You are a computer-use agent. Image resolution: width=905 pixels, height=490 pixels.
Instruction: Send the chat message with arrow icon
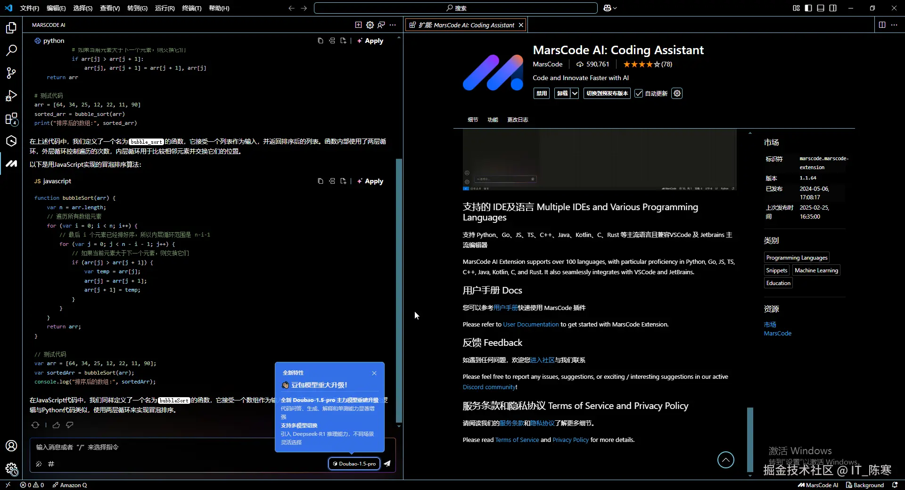coord(387,464)
